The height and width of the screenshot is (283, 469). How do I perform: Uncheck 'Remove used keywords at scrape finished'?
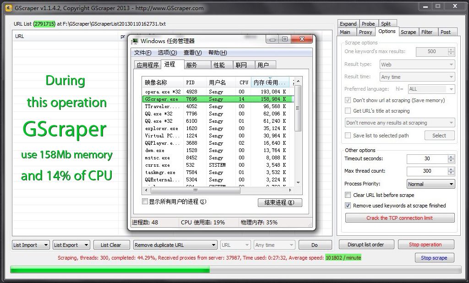(x=348, y=206)
